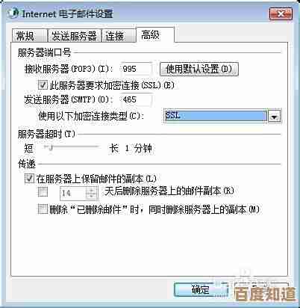Open the 发送服务器 tab
300x308 pixels.
pos(74,36)
